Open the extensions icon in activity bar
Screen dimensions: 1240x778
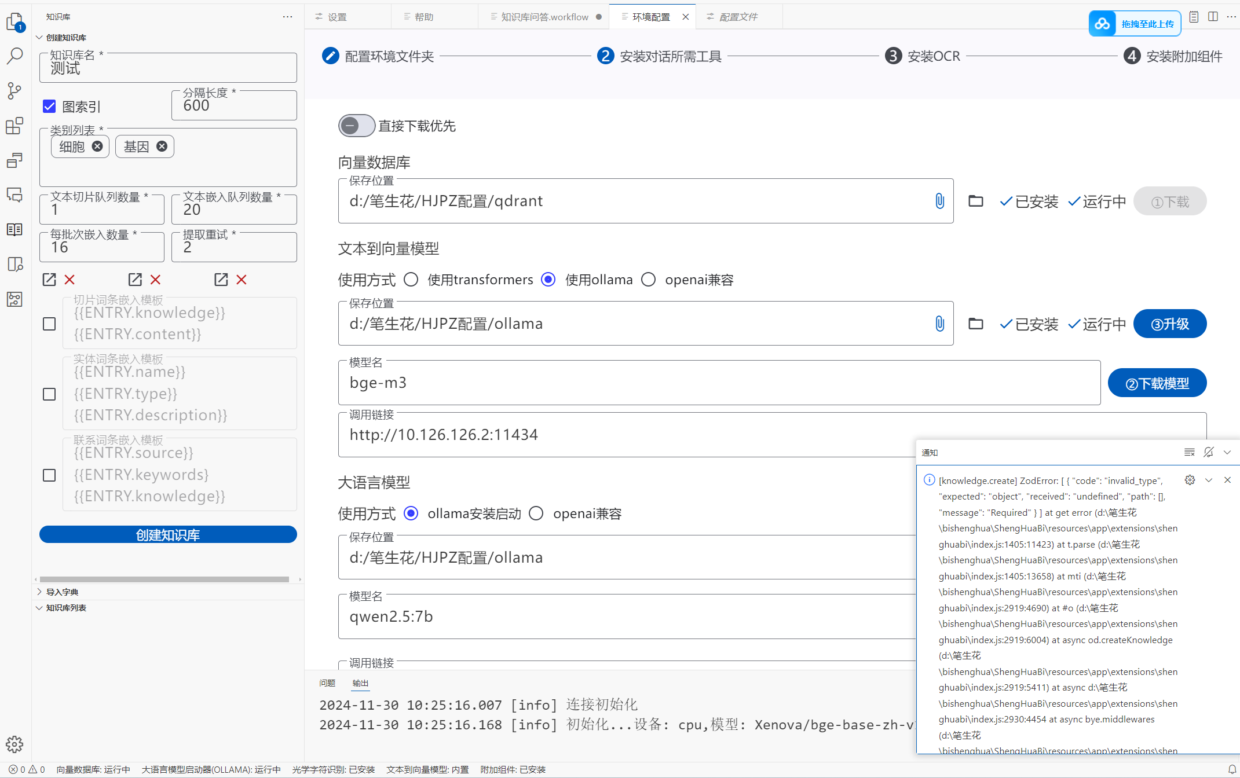click(14, 126)
